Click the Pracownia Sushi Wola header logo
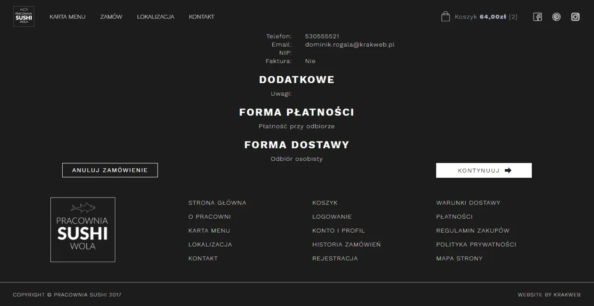 click(24, 16)
